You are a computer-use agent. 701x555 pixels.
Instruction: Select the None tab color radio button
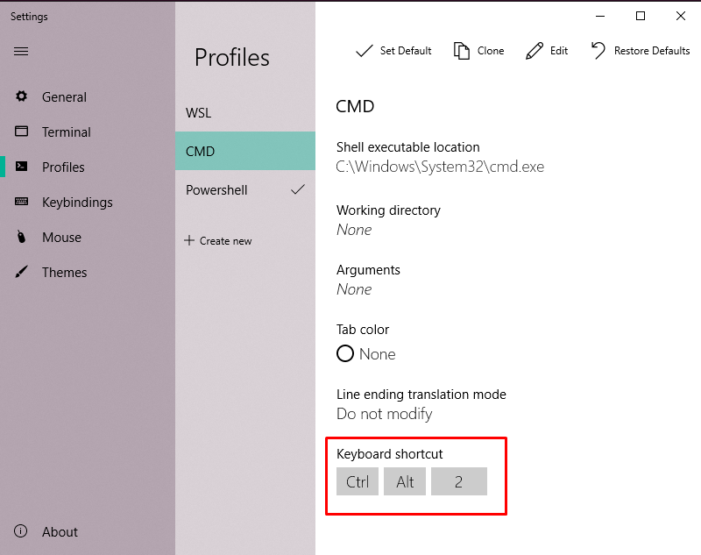345,353
